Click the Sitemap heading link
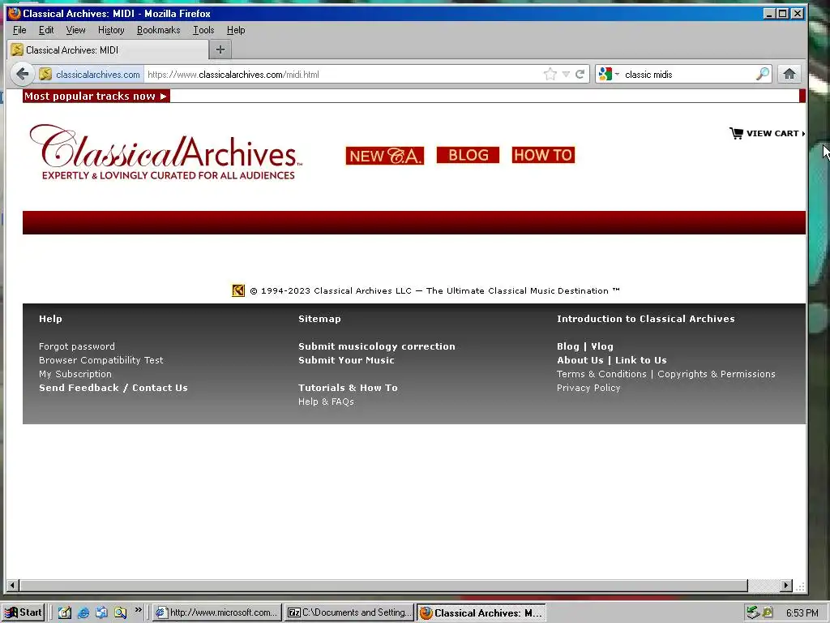 (319, 319)
